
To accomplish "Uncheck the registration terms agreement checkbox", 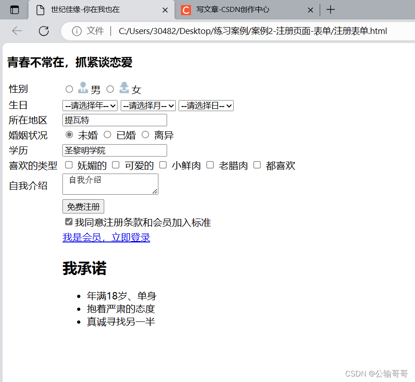I will click(x=68, y=221).
